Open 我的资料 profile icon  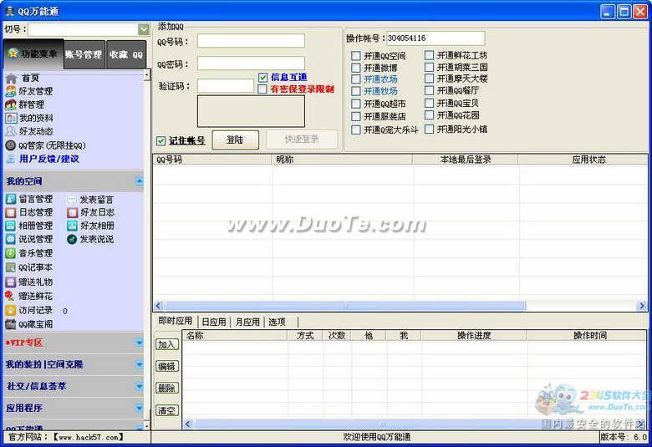pyautogui.click(x=11, y=118)
